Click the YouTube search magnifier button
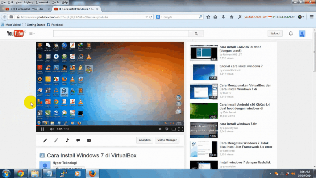The width and height of the screenshot is (316, 178). tap(196, 34)
